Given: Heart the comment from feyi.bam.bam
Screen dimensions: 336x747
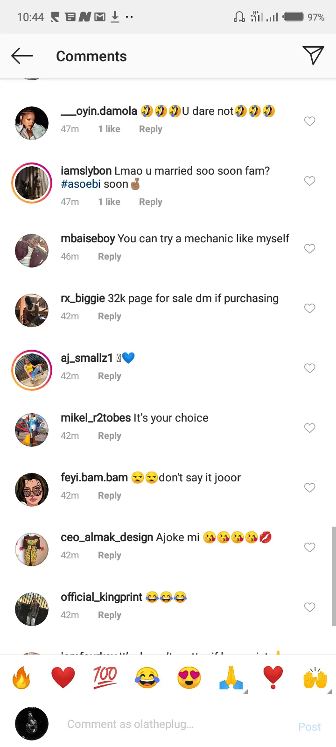Looking at the screenshot, I should click(x=309, y=488).
